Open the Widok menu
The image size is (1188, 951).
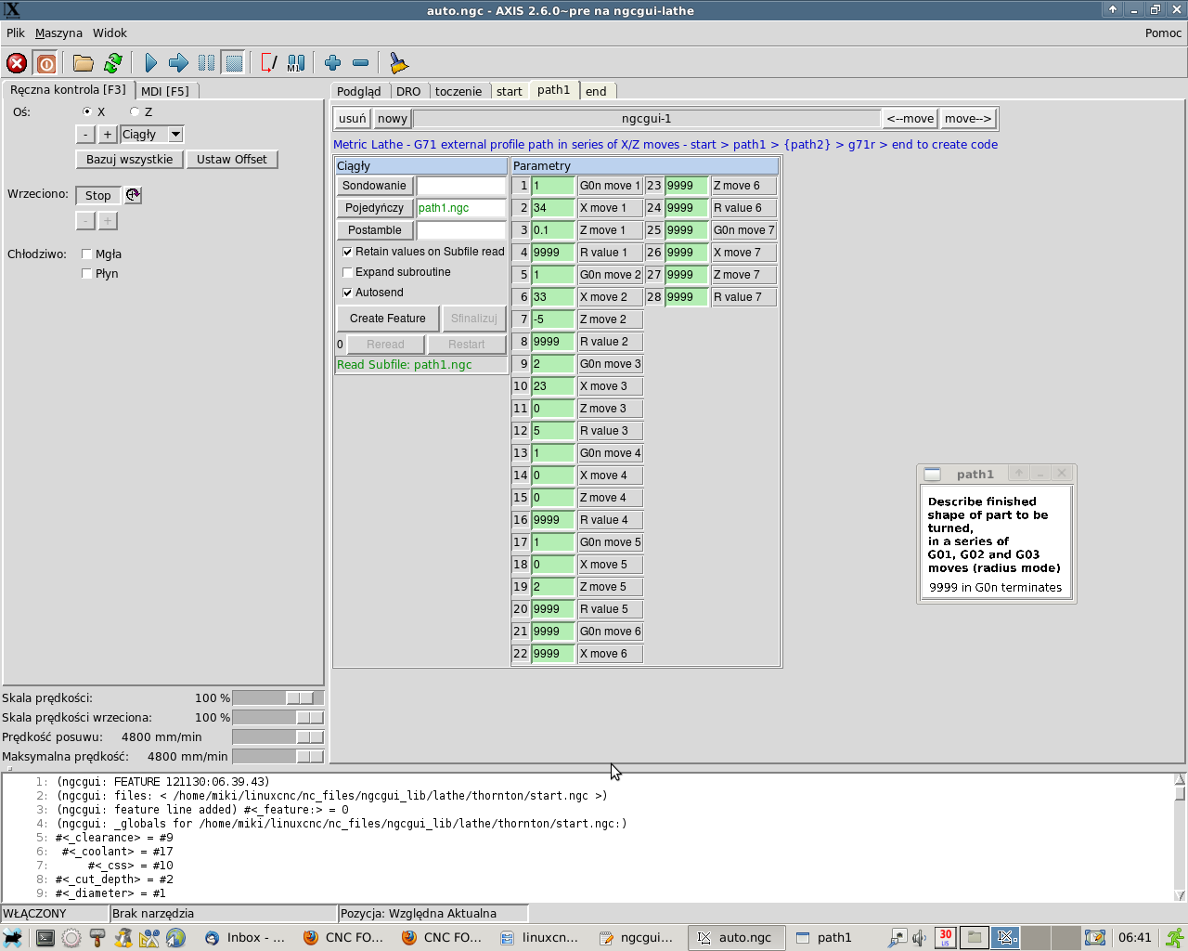110,33
